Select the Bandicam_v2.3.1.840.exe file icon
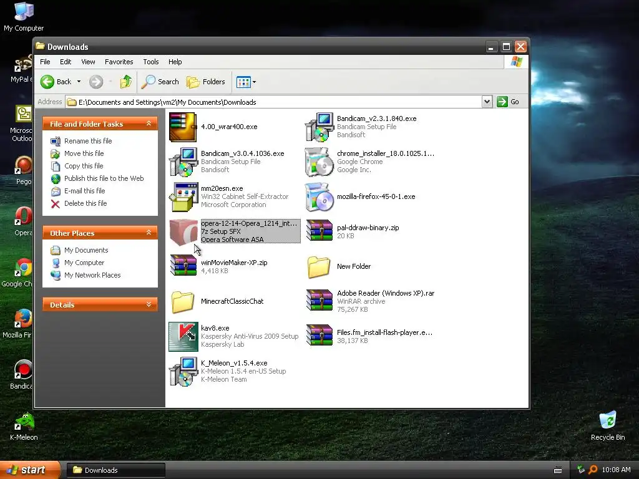The image size is (639, 479). [319, 127]
